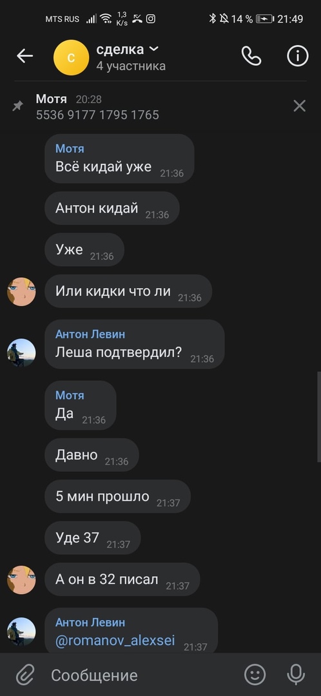
Task: Select the message bubble 5 мин прошло
Action: pyautogui.click(x=118, y=496)
